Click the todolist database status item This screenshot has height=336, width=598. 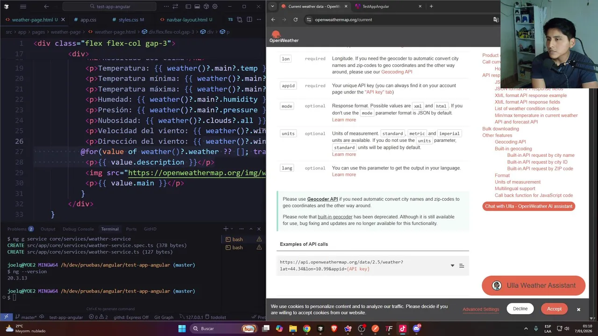point(214,317)
